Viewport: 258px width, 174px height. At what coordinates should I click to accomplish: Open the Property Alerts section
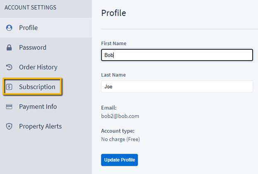40,126
